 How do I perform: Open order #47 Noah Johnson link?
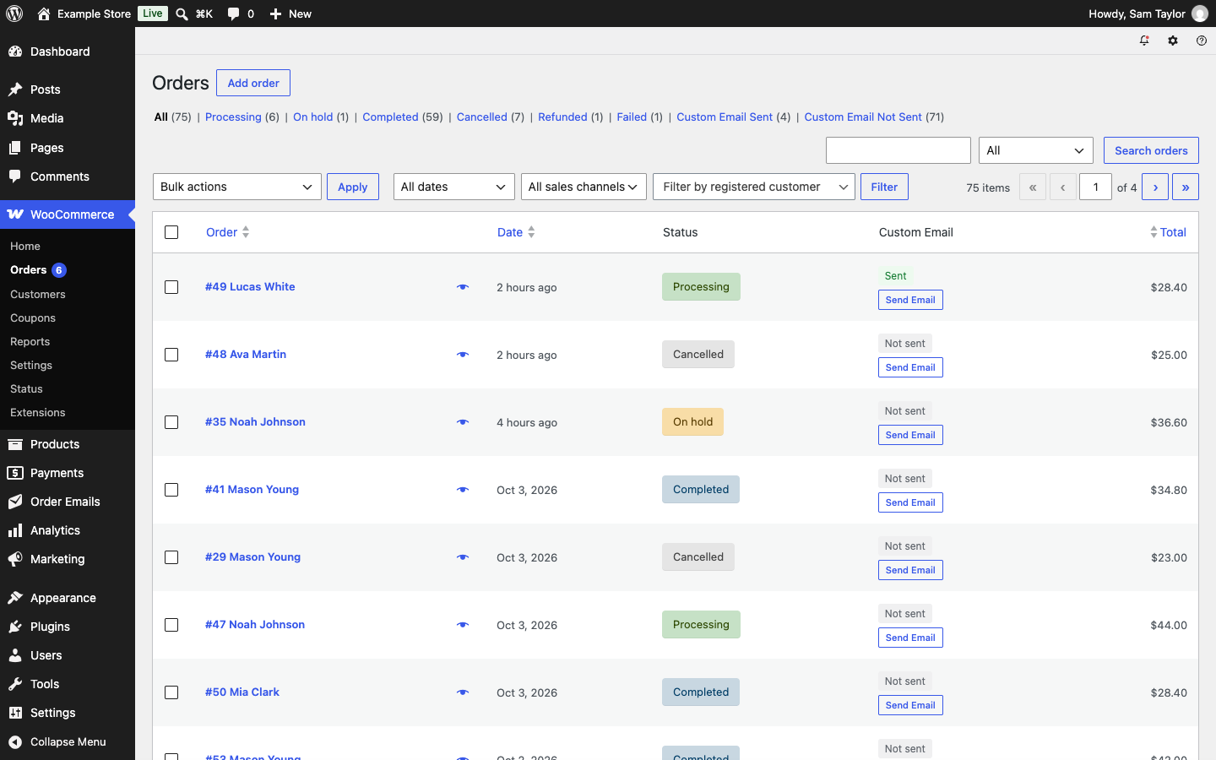click(x=255, y=624)
